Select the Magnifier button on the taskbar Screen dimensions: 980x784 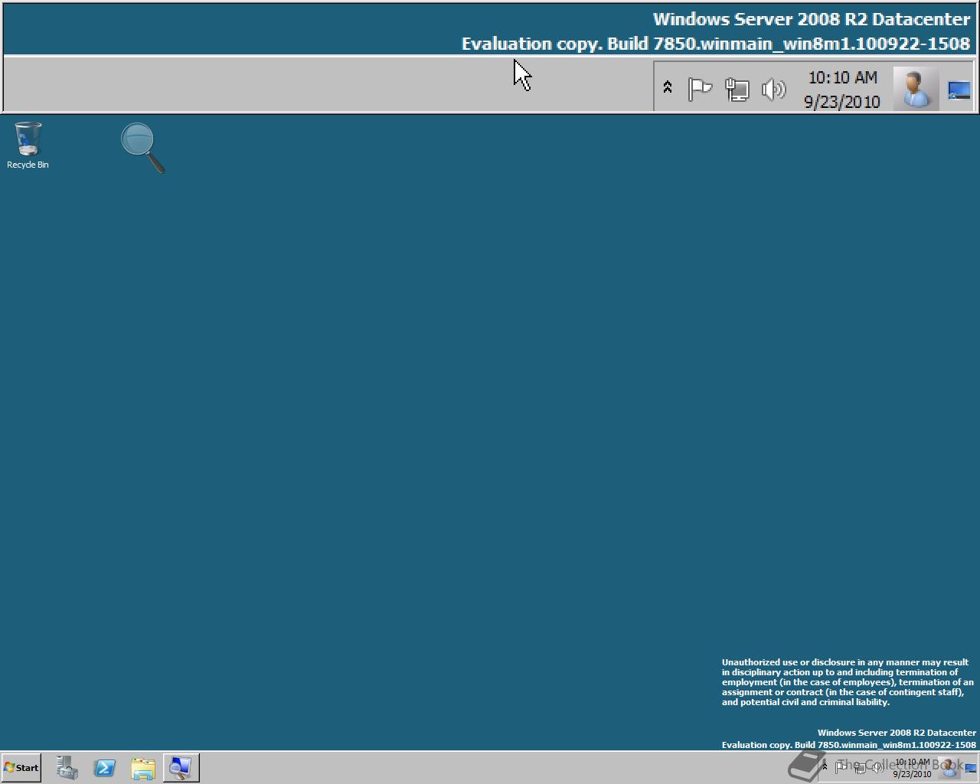181,767
